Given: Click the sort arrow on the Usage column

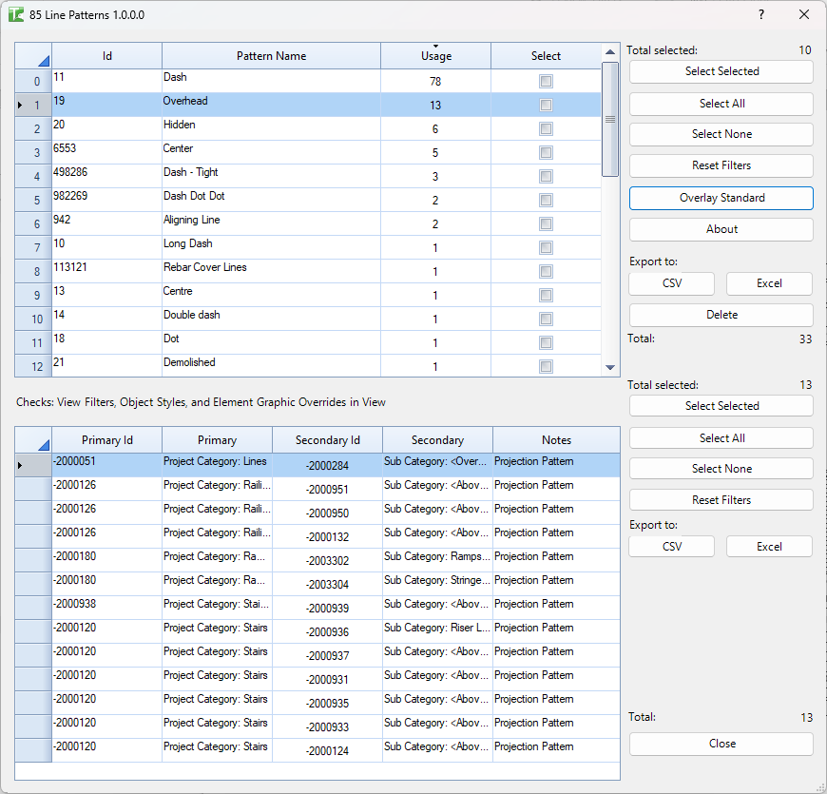Looking at the screenshot, I should click(435, 48).
